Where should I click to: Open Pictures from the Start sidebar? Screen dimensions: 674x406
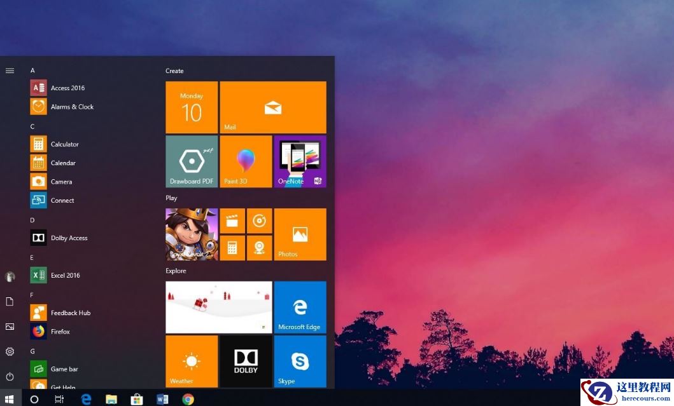tap(10, 327)
